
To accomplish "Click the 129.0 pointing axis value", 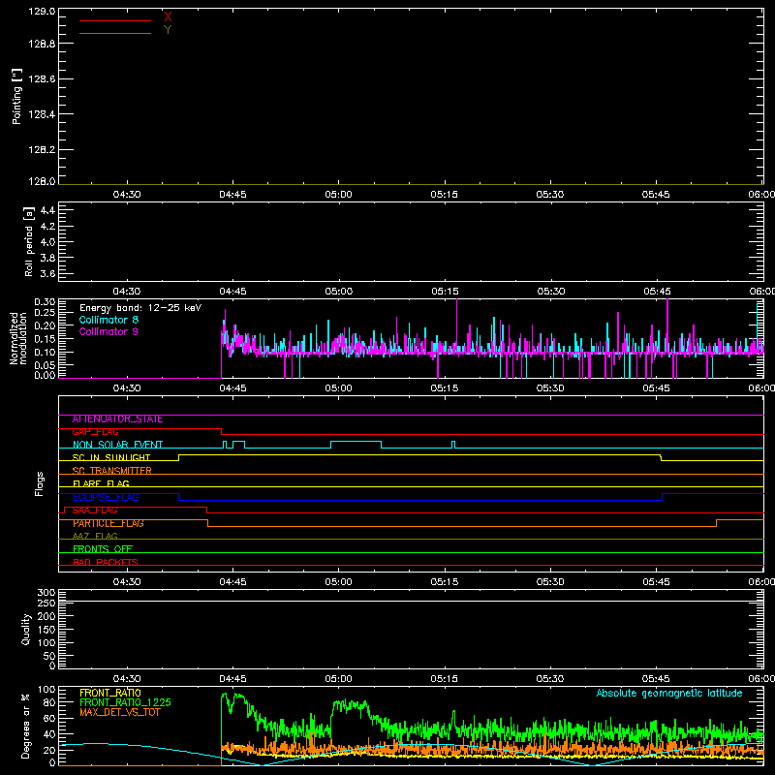I will pos(42,11).
